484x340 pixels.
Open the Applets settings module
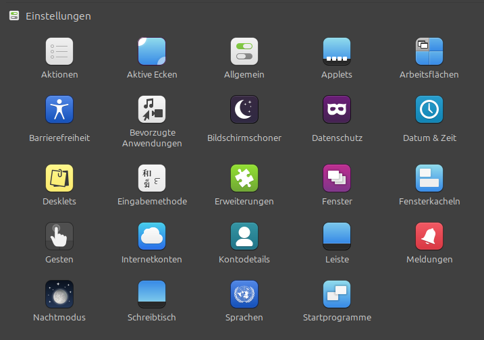337,51
